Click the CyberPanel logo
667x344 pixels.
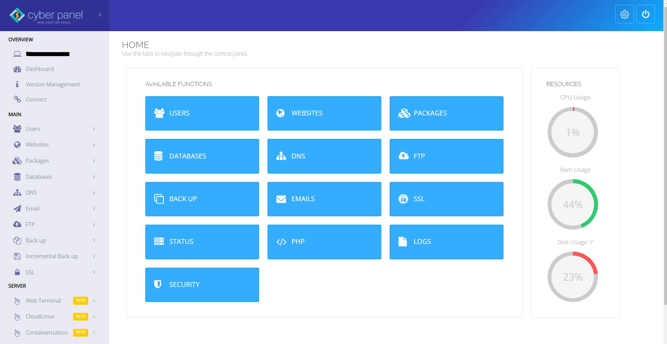[46, 15]
